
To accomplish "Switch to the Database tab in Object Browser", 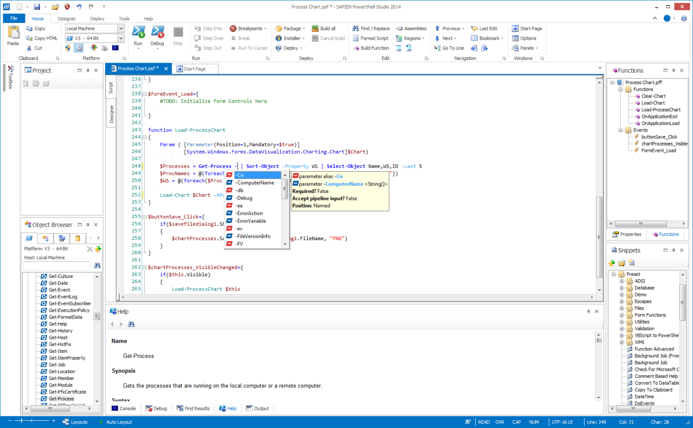I will pos(78,238).
